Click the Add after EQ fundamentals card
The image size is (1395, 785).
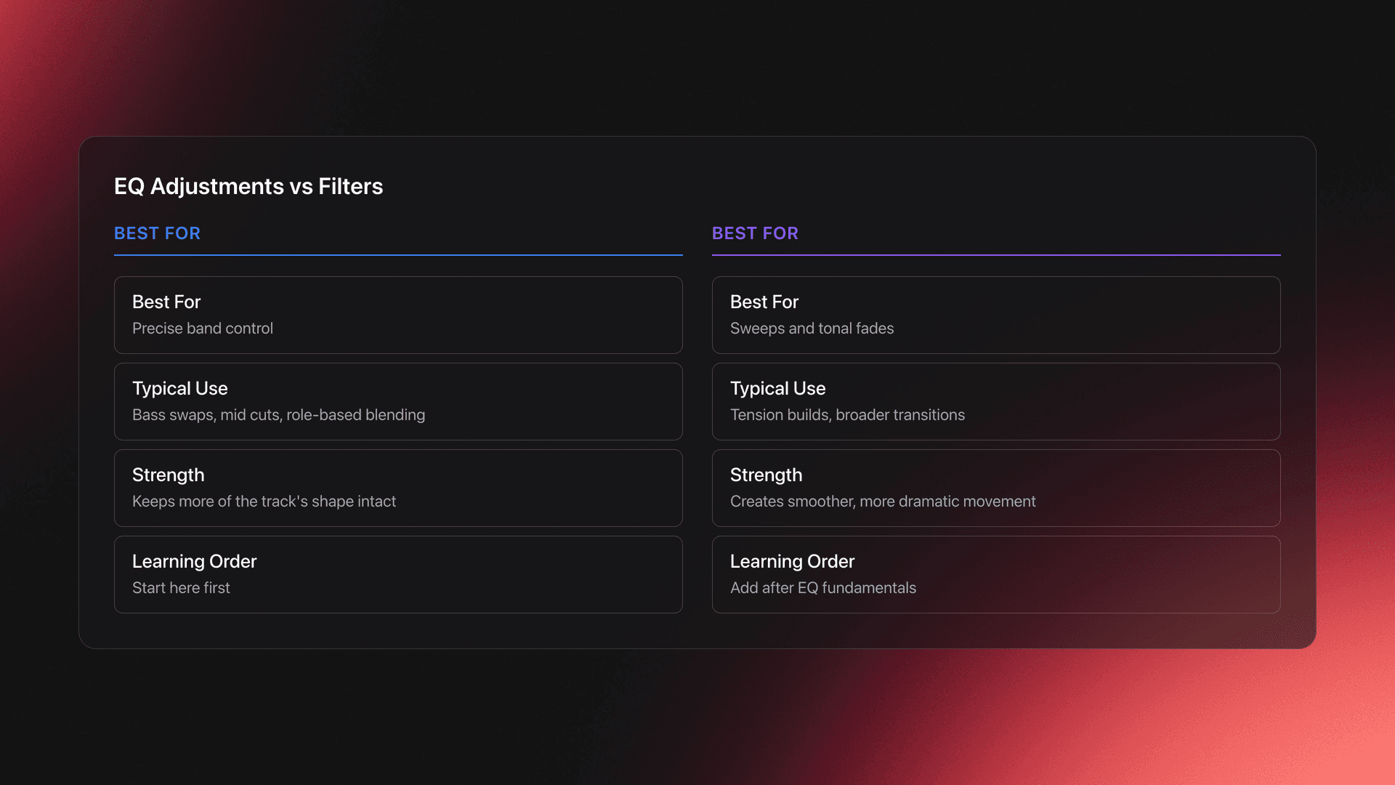tap(995, 574)
